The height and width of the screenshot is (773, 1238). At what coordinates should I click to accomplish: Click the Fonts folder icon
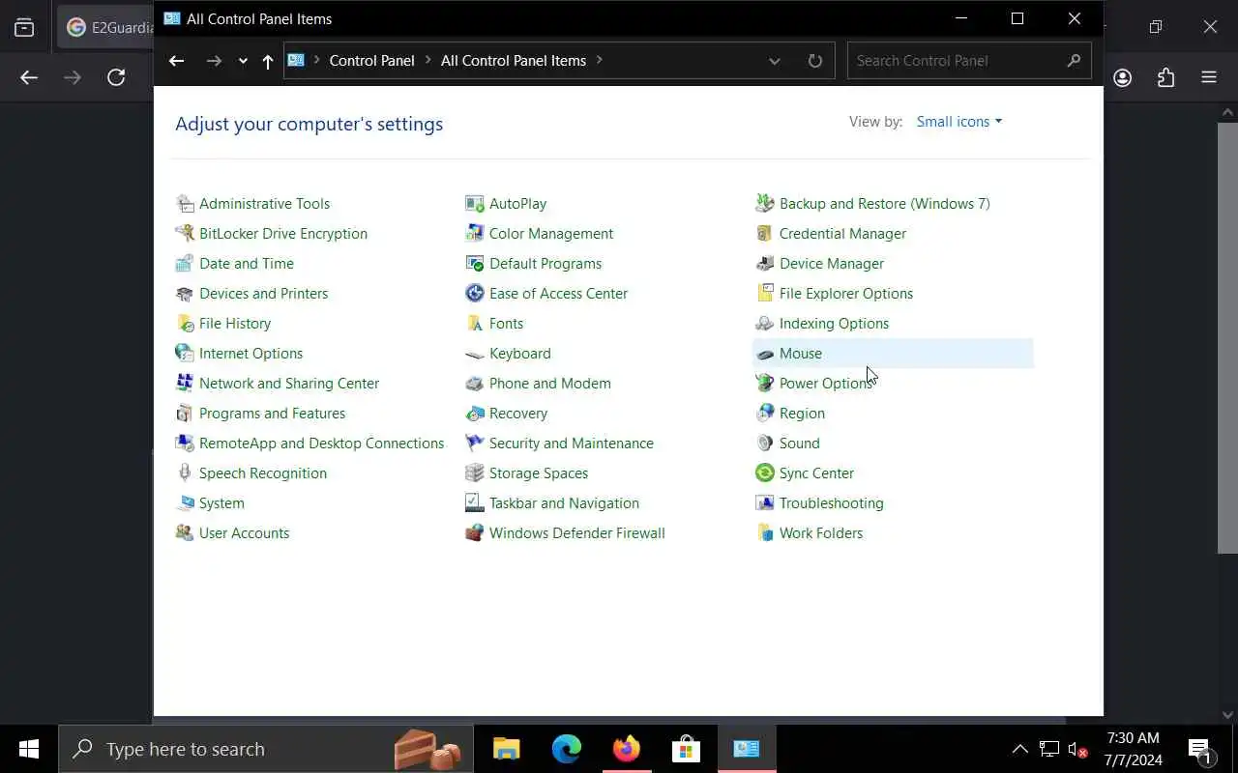[x=475, y=324]
